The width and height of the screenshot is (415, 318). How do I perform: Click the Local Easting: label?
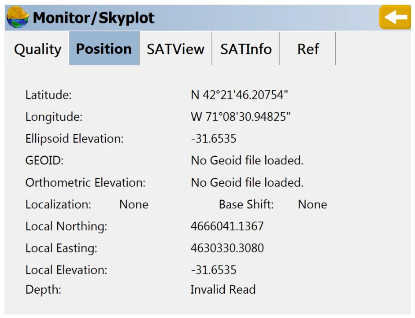[x=61, y=248]
